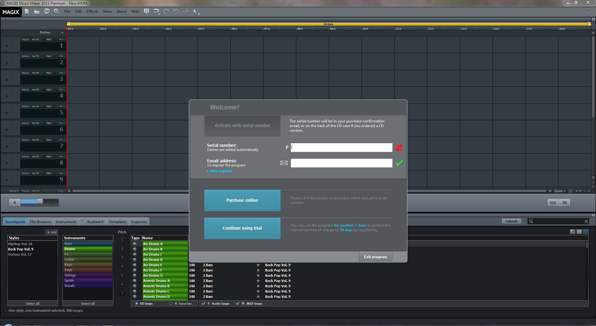Viewport: 596px width, 326px height.
Task: Toggle the MIDI loops checkbox
Action: [238, 304]
